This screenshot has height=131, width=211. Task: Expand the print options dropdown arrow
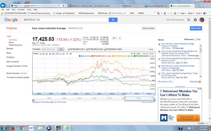178,13
